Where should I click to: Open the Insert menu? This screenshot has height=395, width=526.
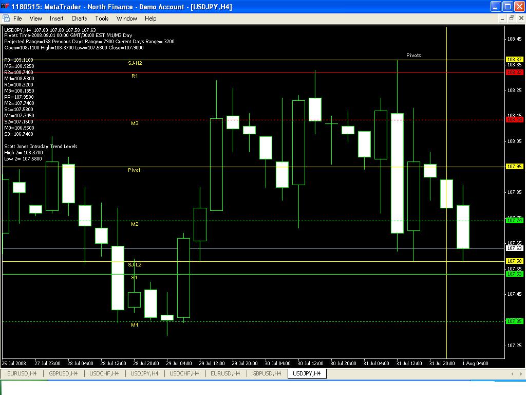tap(57, 19)
